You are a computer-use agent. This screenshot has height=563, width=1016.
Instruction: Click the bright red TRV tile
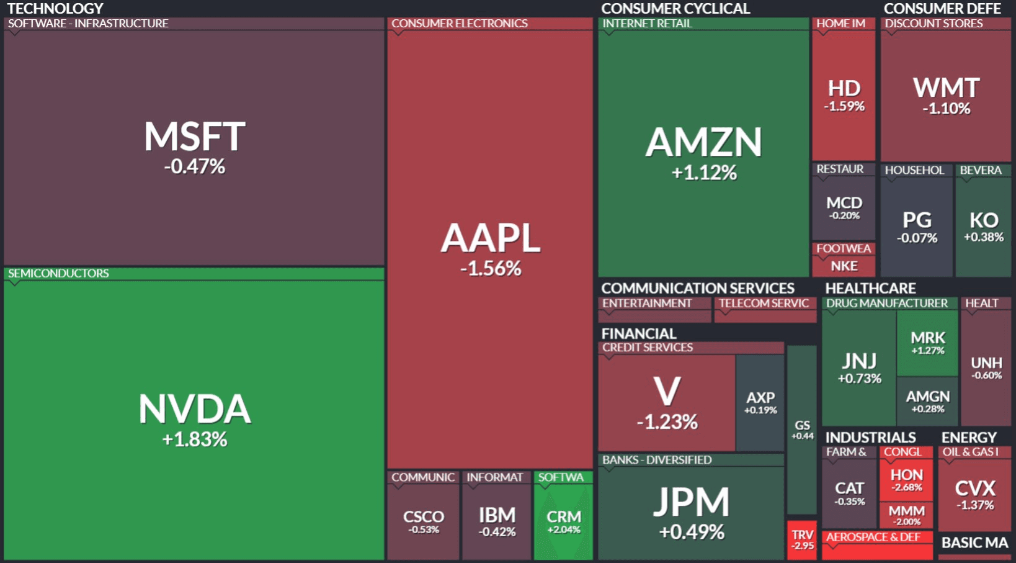click(x=802, y=539)
